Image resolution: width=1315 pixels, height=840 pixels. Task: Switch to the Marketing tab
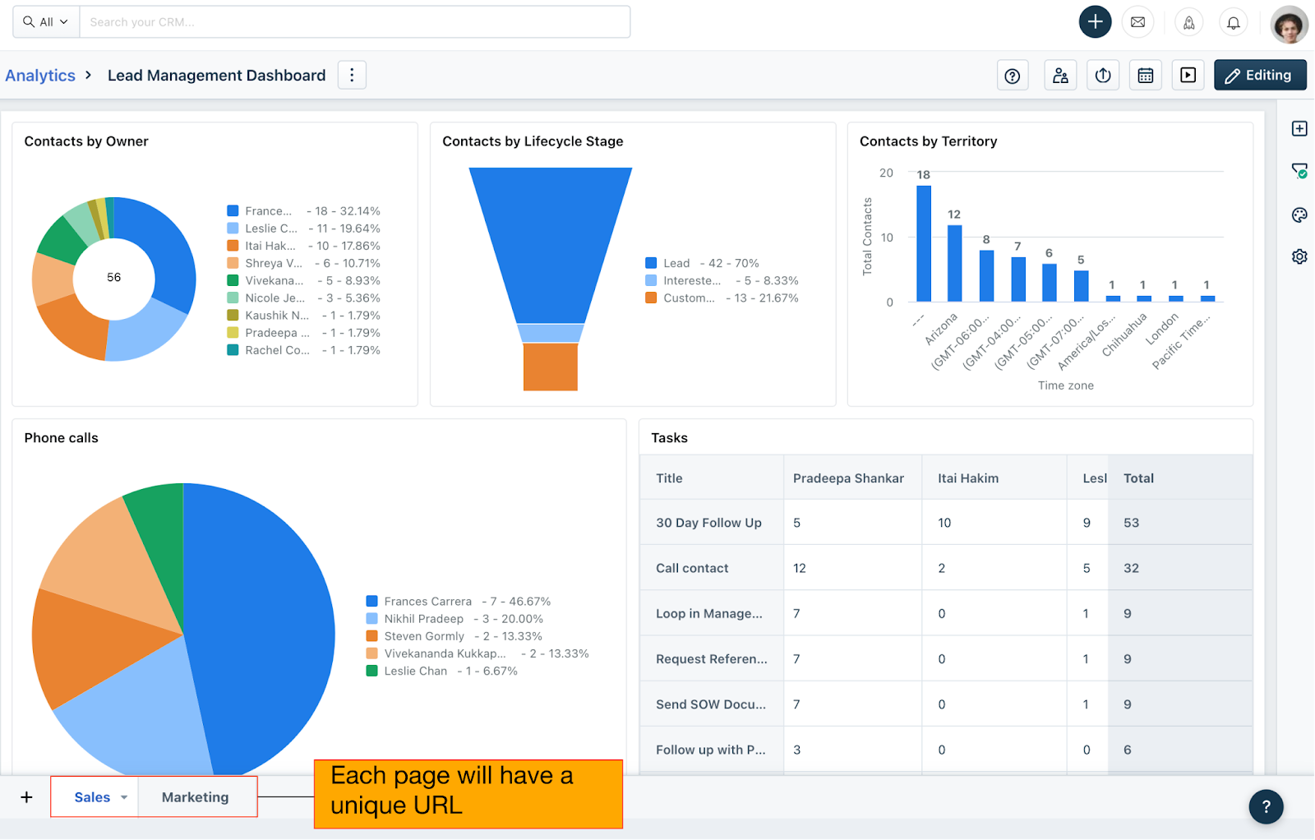195,796
